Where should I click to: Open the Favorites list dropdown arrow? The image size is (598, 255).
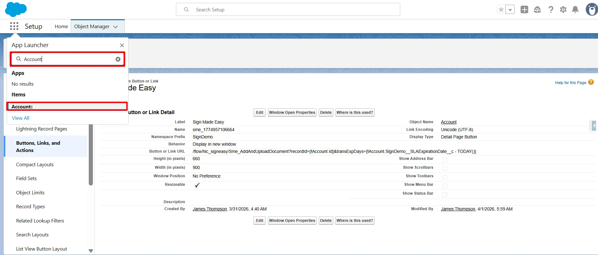[510, 9]
